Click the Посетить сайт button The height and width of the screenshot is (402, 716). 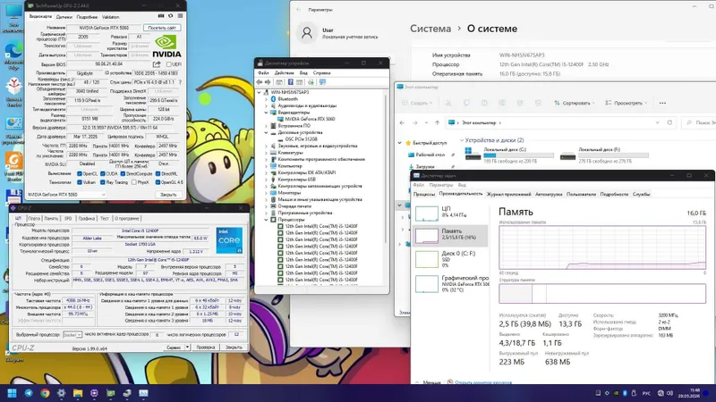tap(162, 28)
